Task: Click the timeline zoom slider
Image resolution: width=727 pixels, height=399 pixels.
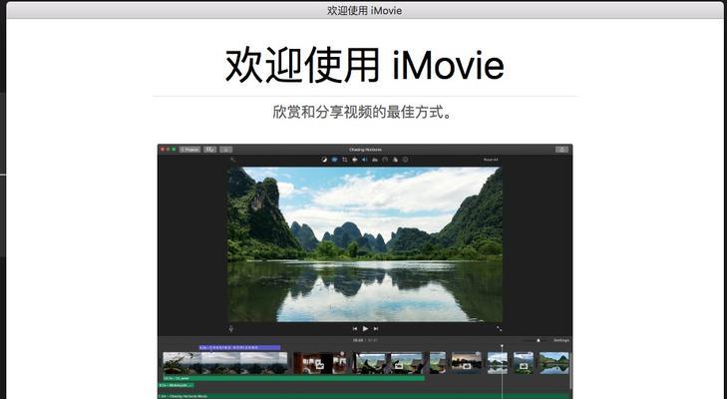Action: point(539,340)
